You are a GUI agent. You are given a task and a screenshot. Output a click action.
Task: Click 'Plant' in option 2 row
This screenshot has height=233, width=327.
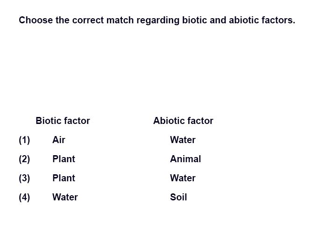pos(64,159)
